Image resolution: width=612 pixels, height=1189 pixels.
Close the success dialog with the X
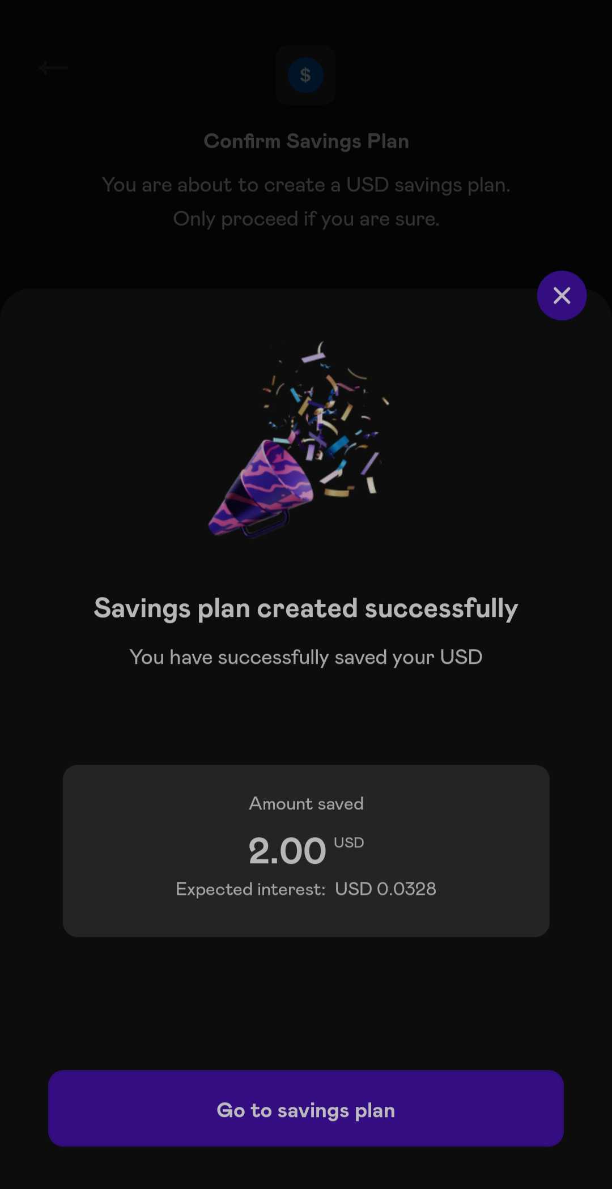click(562, 295)
